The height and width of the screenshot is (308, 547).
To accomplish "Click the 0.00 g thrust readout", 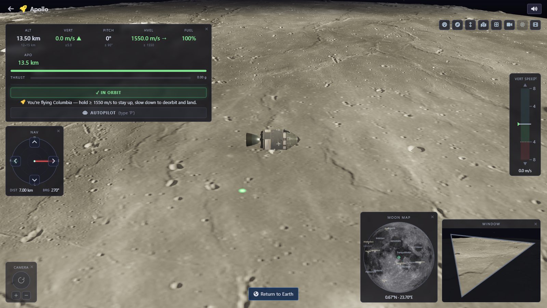I will pyautogui.click(x=202, y=78).
